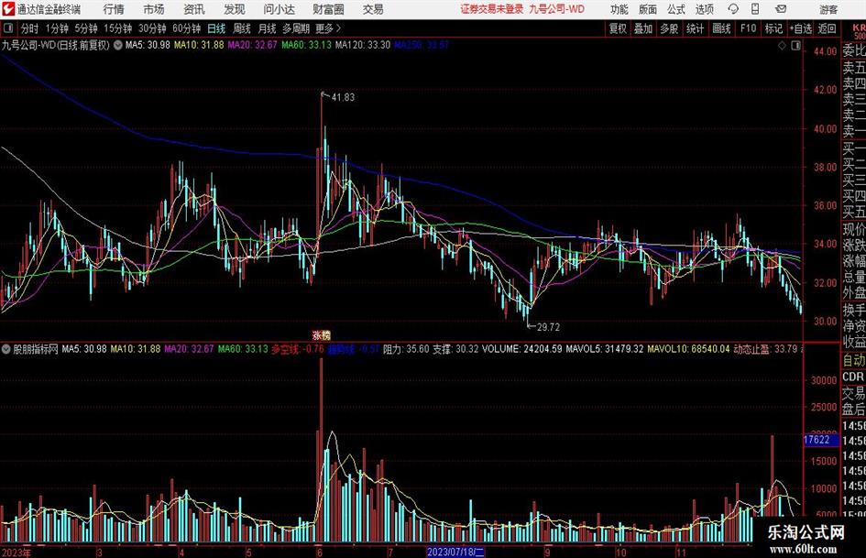Click the 17622 volume cursor label
Screen dimensions: 866x558
pyautogui.click(x=819, y=440)
